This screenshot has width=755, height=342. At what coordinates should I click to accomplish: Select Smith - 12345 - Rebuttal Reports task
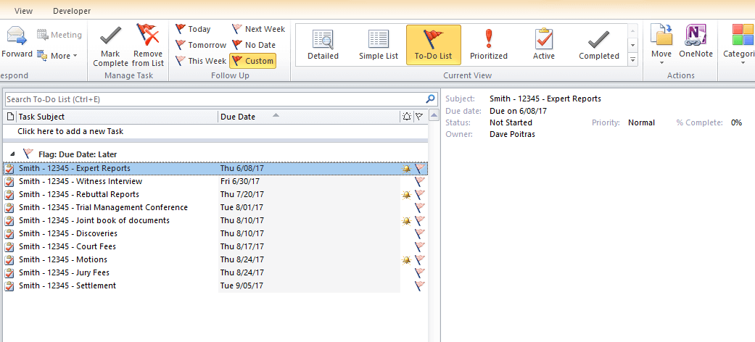coord(215,194)
